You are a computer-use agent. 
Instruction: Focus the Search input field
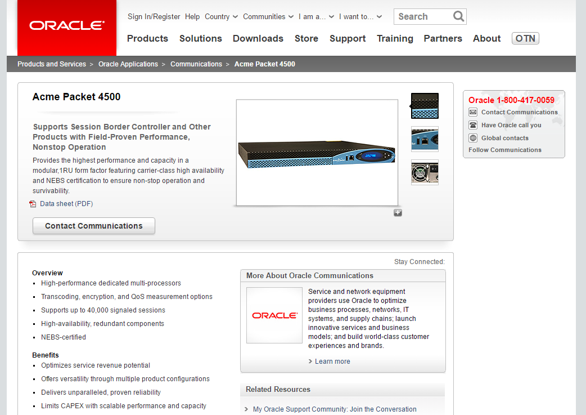pos(423,16)
